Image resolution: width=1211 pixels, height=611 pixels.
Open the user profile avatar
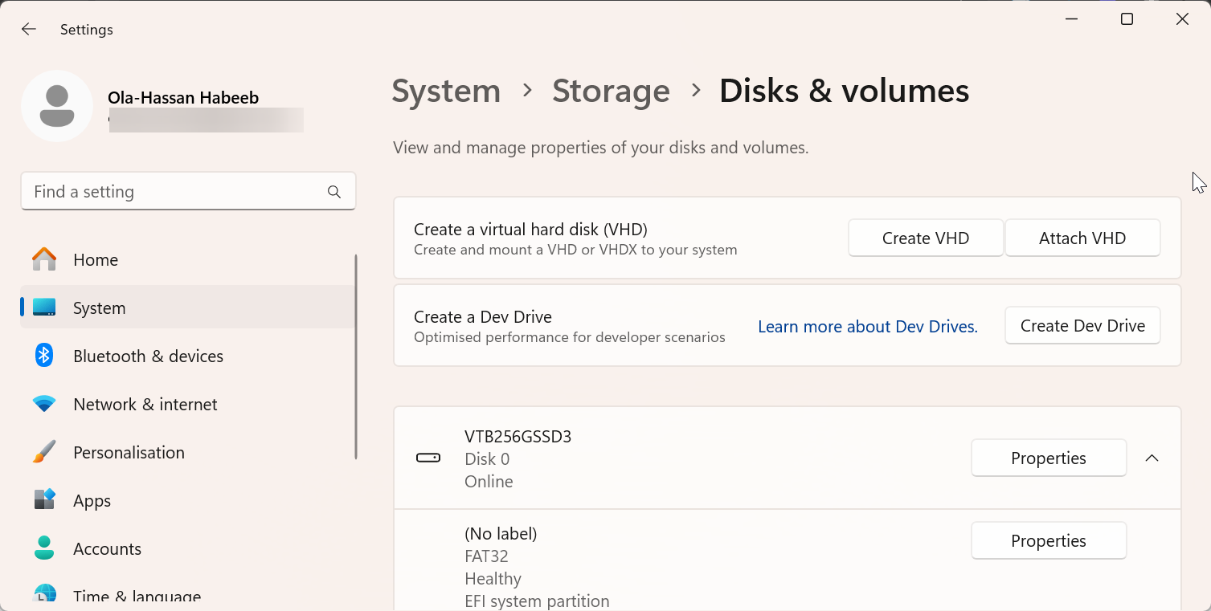click(57, 106)
